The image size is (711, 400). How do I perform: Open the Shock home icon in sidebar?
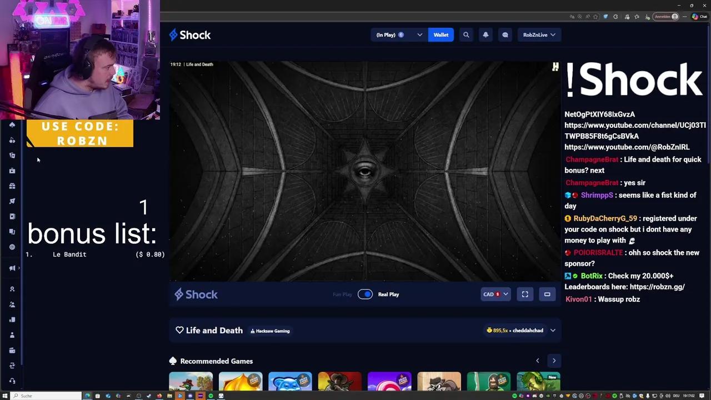tap(12, 124)
